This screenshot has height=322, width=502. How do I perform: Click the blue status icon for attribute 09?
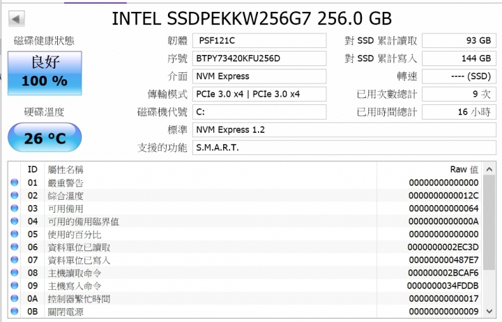(15, 285)
